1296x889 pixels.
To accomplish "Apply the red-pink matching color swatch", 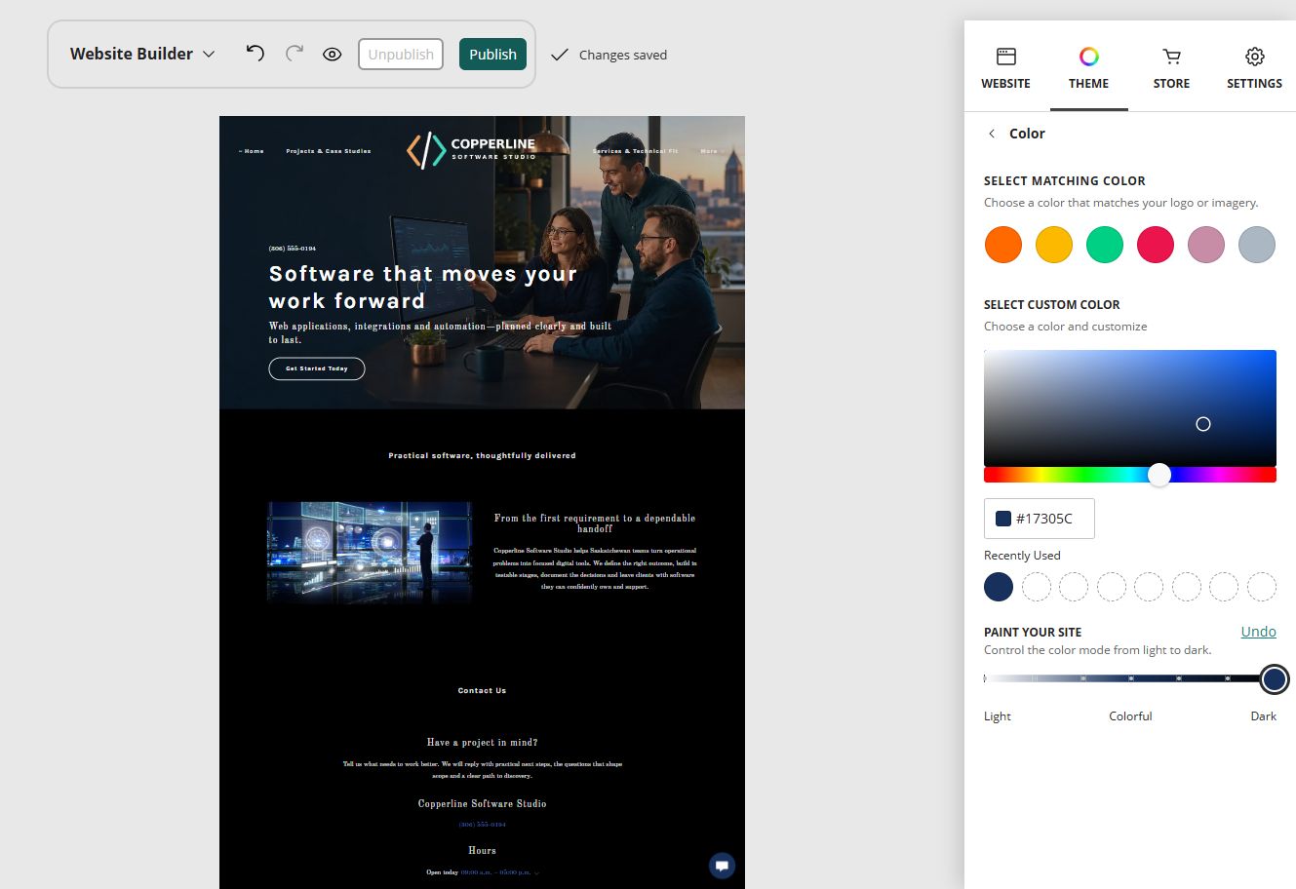I will [x=1156, y=245].
